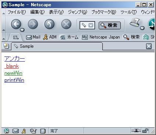The height and width of the screenshot is (135, 156).
Task: Click the 検索 search button in toolbar
Action: (x=110, y=25)
